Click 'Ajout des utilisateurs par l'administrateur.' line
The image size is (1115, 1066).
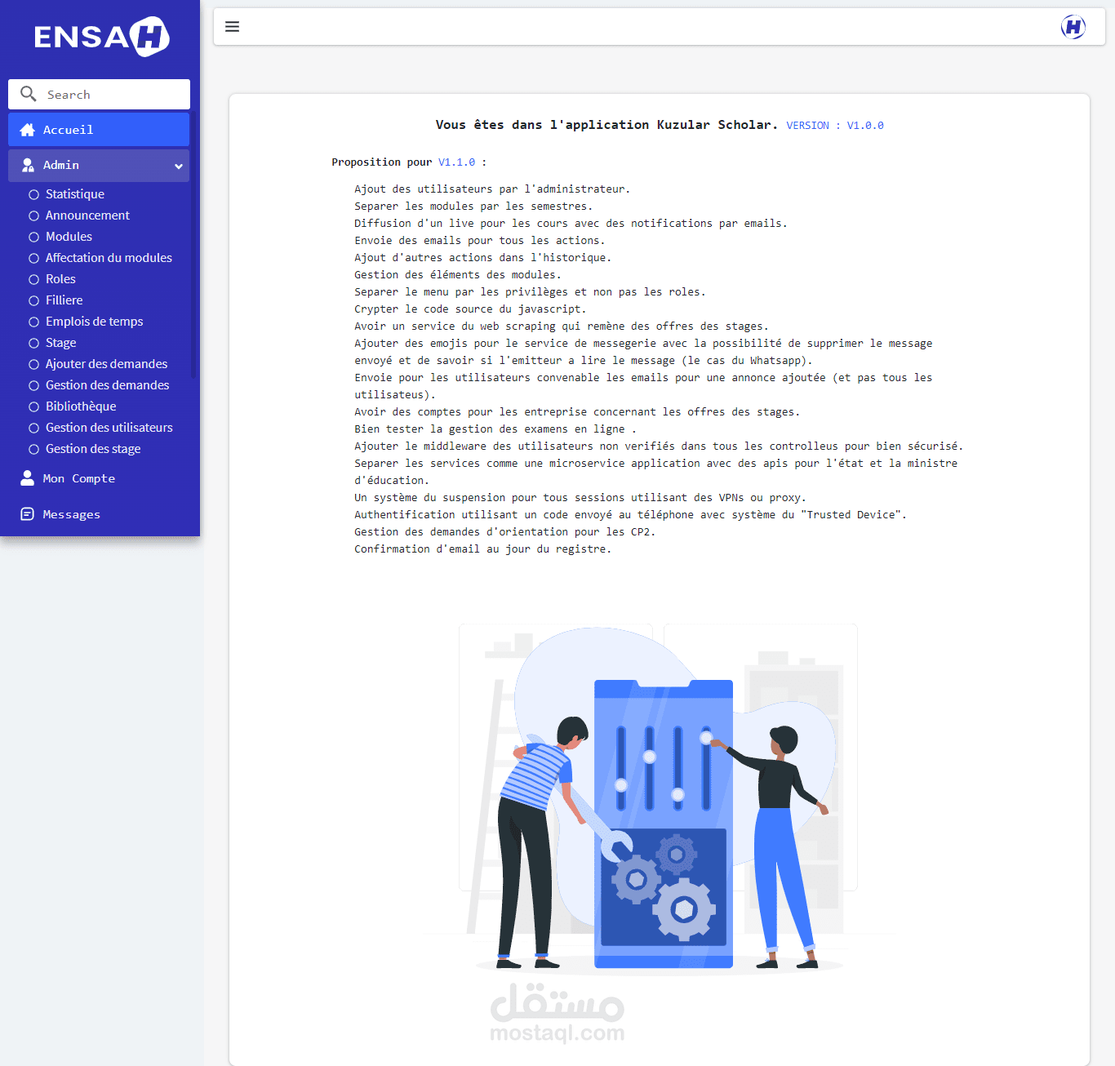492,189
